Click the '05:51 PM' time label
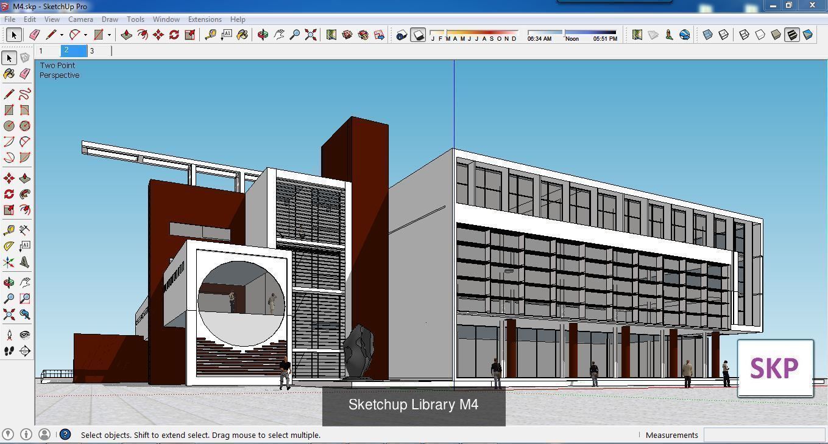This screenshot has width=828, height=444. click(x=605, y=39)
